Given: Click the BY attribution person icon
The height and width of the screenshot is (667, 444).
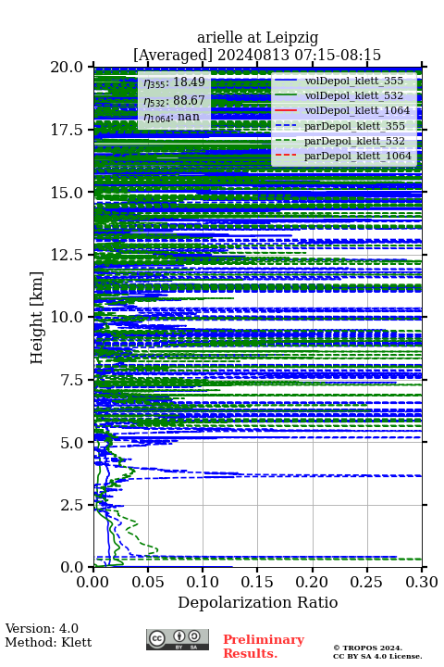Looking at the screenshot, I should point(179,636).
